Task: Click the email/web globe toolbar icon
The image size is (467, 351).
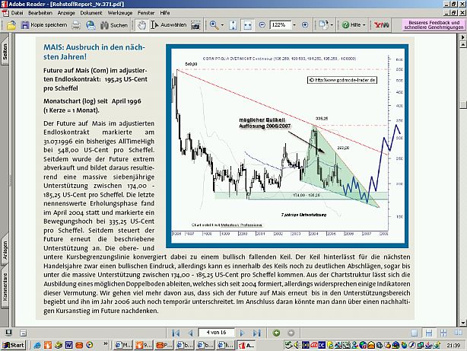Action: [91, 25]
